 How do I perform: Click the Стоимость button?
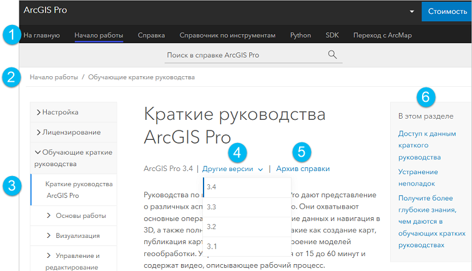pos(447,11)
